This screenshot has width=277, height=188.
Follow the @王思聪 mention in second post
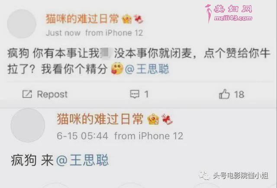(x=82, y=160)
